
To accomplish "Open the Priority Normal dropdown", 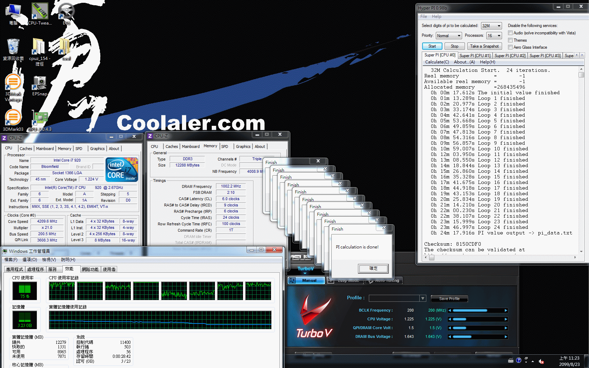I will pyautogui.click(x=449, y=36).
